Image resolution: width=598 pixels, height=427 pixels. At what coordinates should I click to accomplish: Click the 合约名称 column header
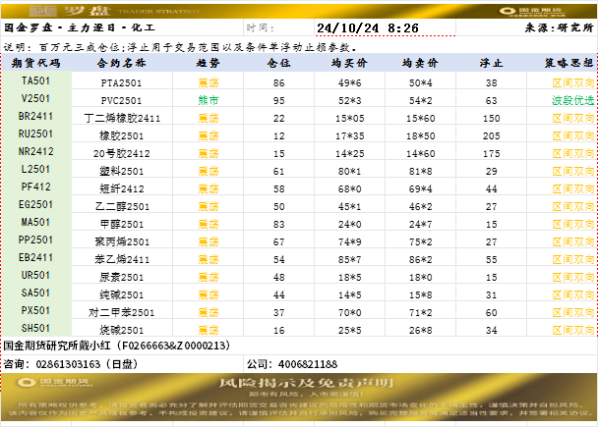(121, 63)
